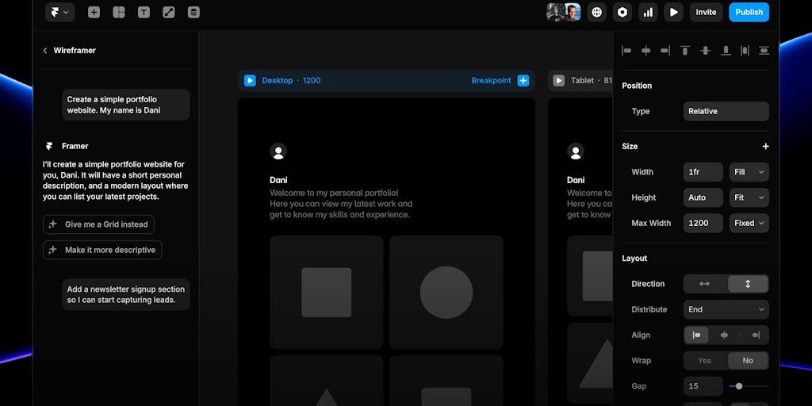Select the welcome paragraph on Desktop canvas
The image size is (812, 406).
coord(341,204)
